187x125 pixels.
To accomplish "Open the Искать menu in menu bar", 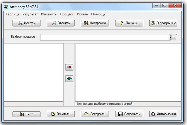I will coord(82,14).
